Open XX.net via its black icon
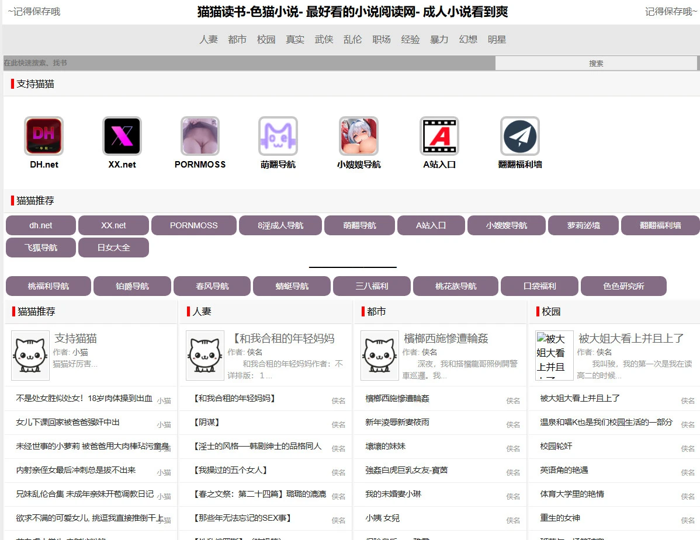This screenshot has width=700, height=540. tap(122, 135)
